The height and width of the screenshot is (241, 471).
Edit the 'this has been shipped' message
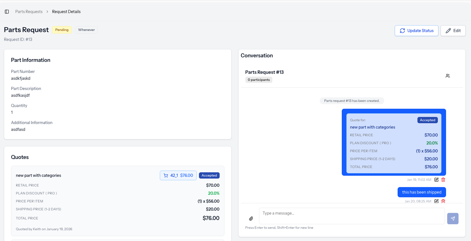(x=436, y=201)
